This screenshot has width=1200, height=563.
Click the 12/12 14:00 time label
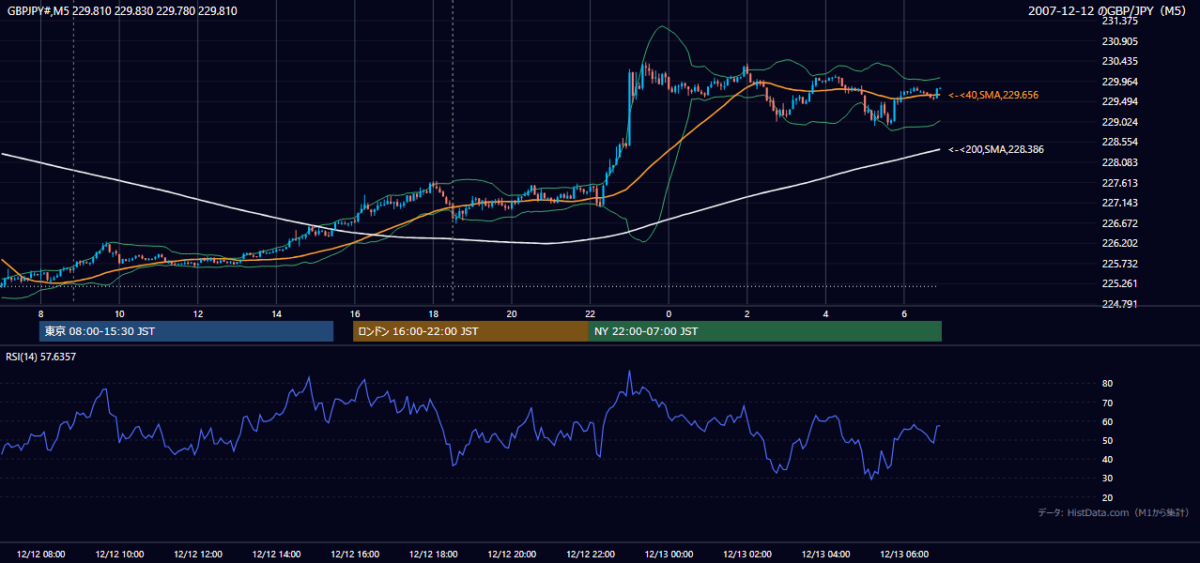pos(276,555)
